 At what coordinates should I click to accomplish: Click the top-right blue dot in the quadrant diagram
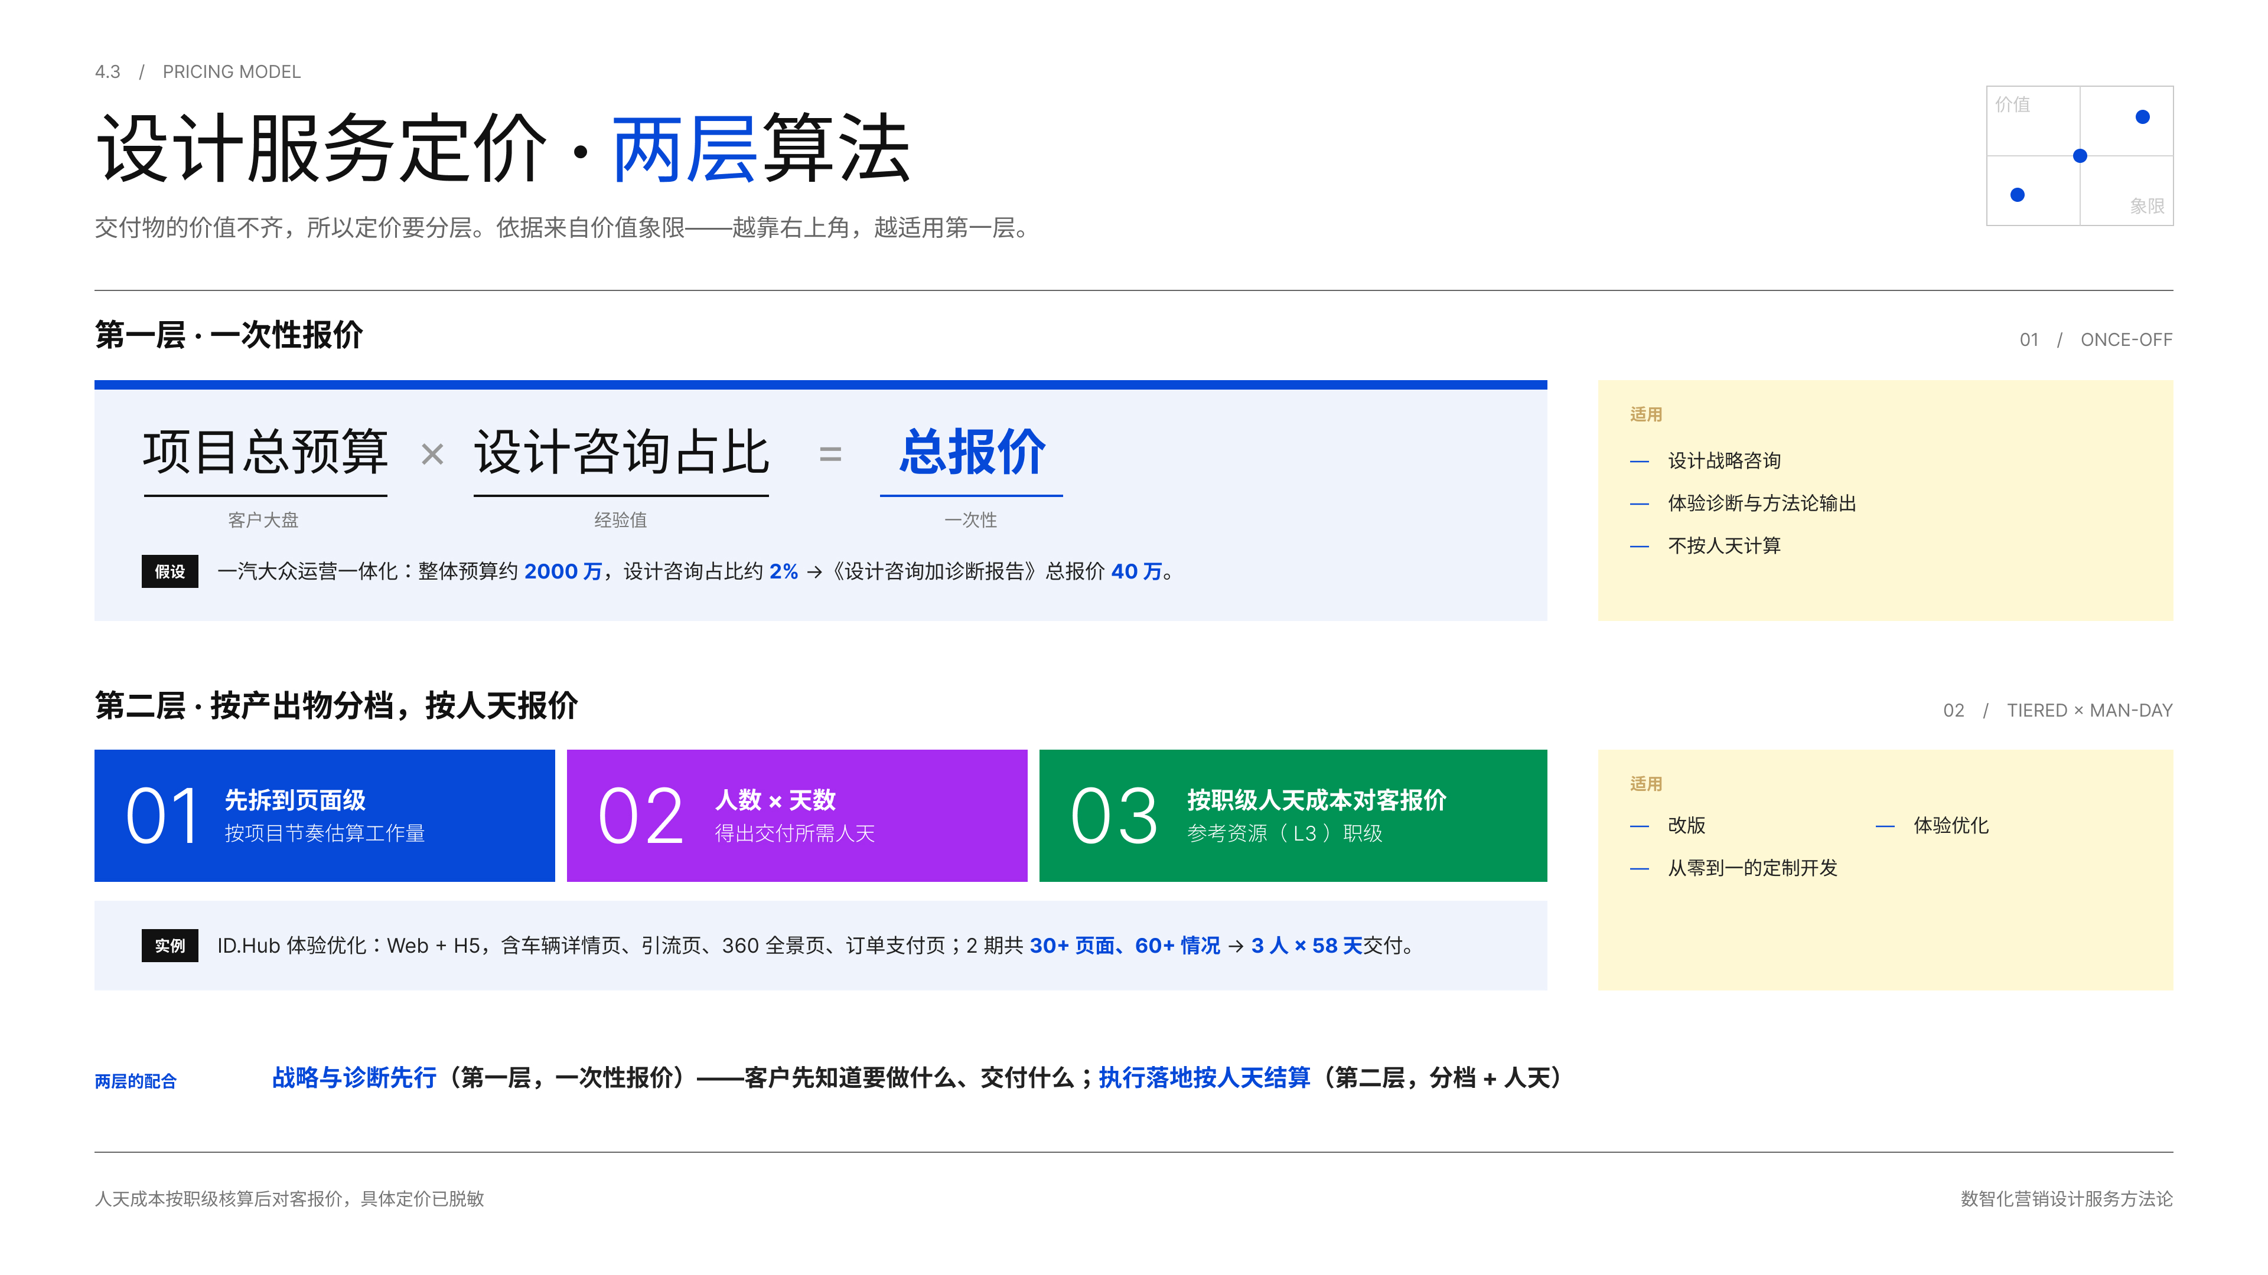[x=2143, y=117]
